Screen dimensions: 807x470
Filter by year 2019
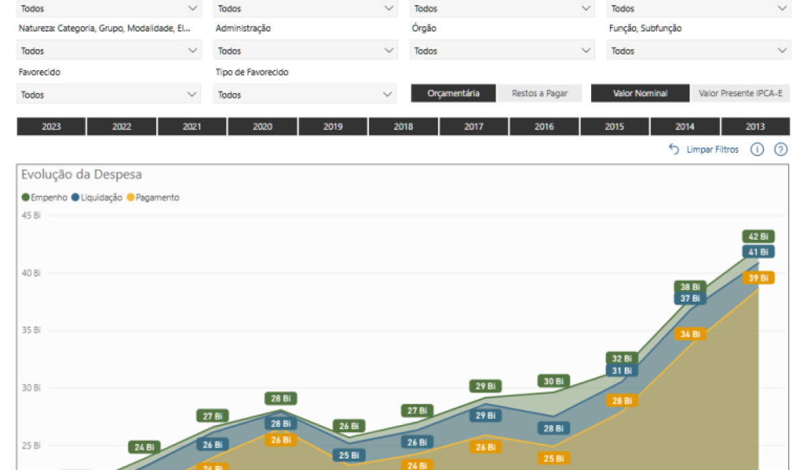pyautogui.click(x=333, y=126)
